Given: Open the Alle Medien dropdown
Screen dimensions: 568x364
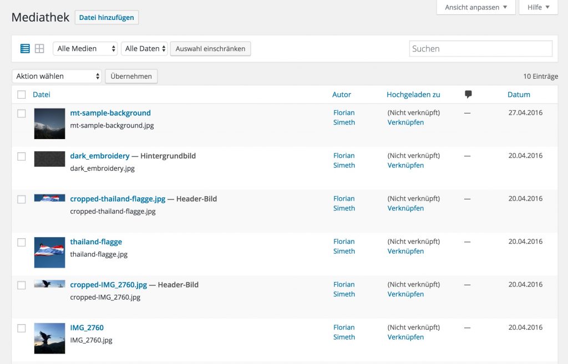Looking at the screenshot, I should pos(84,48).
